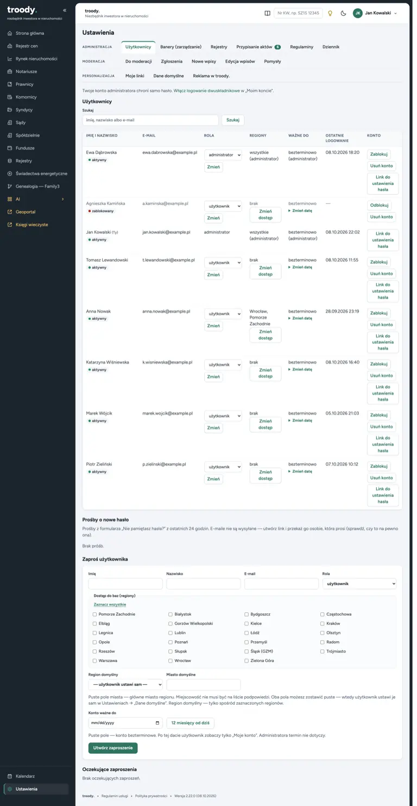Screen dimensions: 417x806
Task: Open role dropdown for Anna Nowak
Action: (x=223, y=314)
